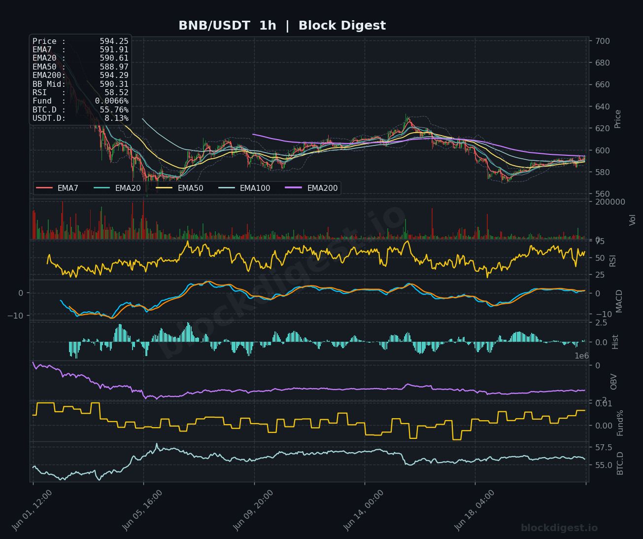Viewport: 643px width, 539px height.
Task: Click the left-side -10 MACD tick label
Action: (x=15, y=315)
